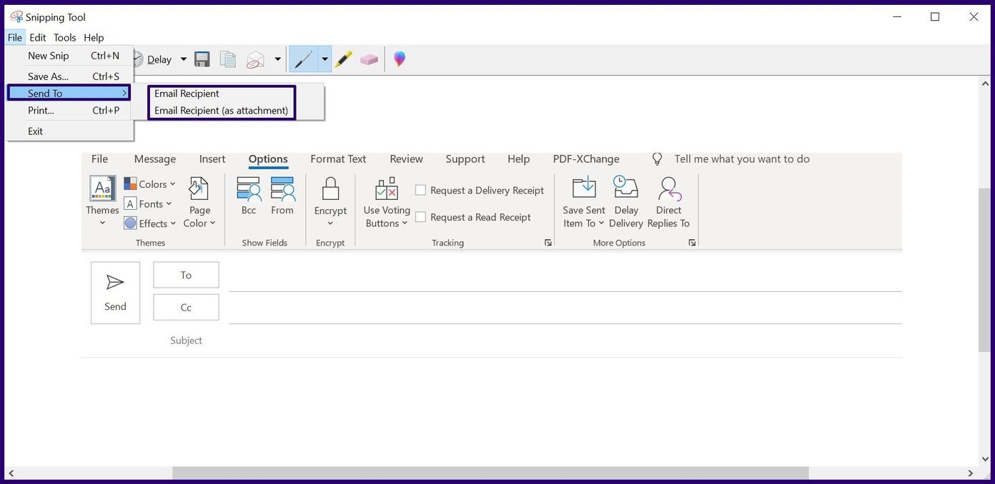Viewport: 995px width, 484px height.
Task: Open the Edit menu in Snipping Tool
Action: pyautogui.click(x=38, y=38)
